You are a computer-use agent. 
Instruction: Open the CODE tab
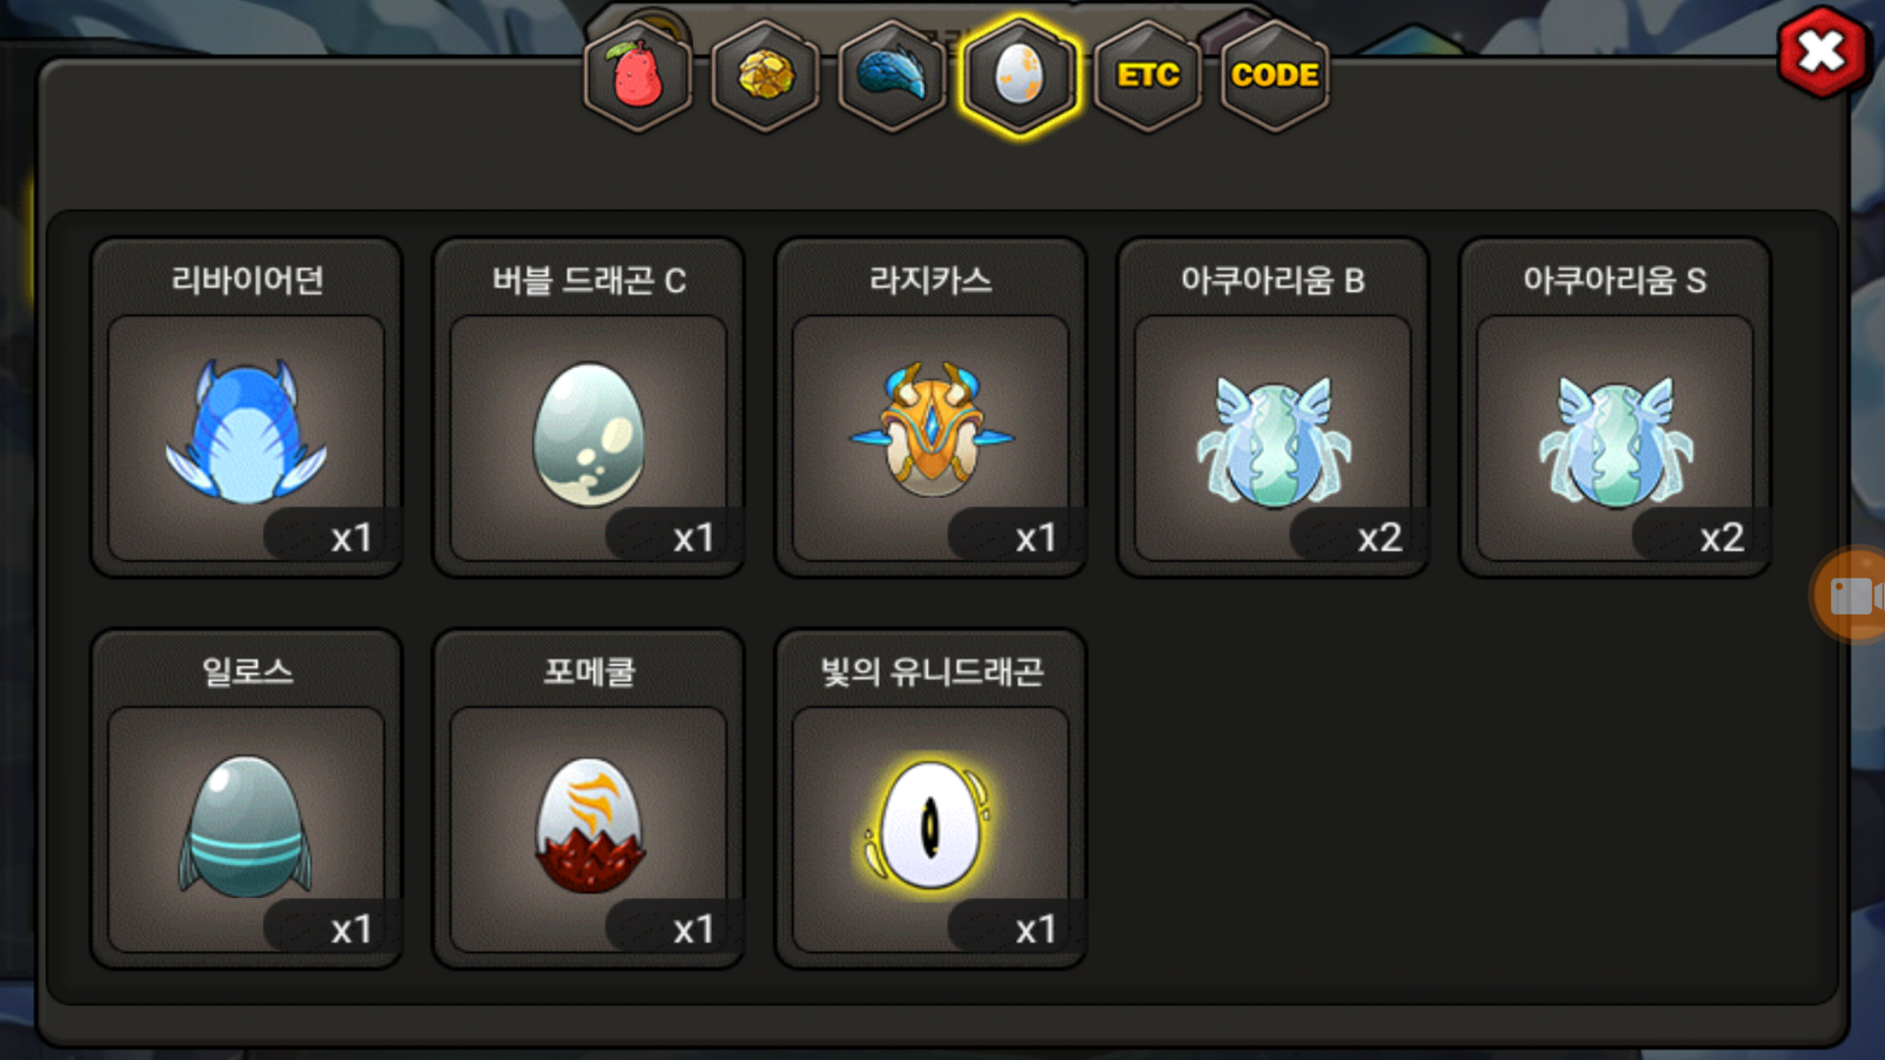[1275, 76]
